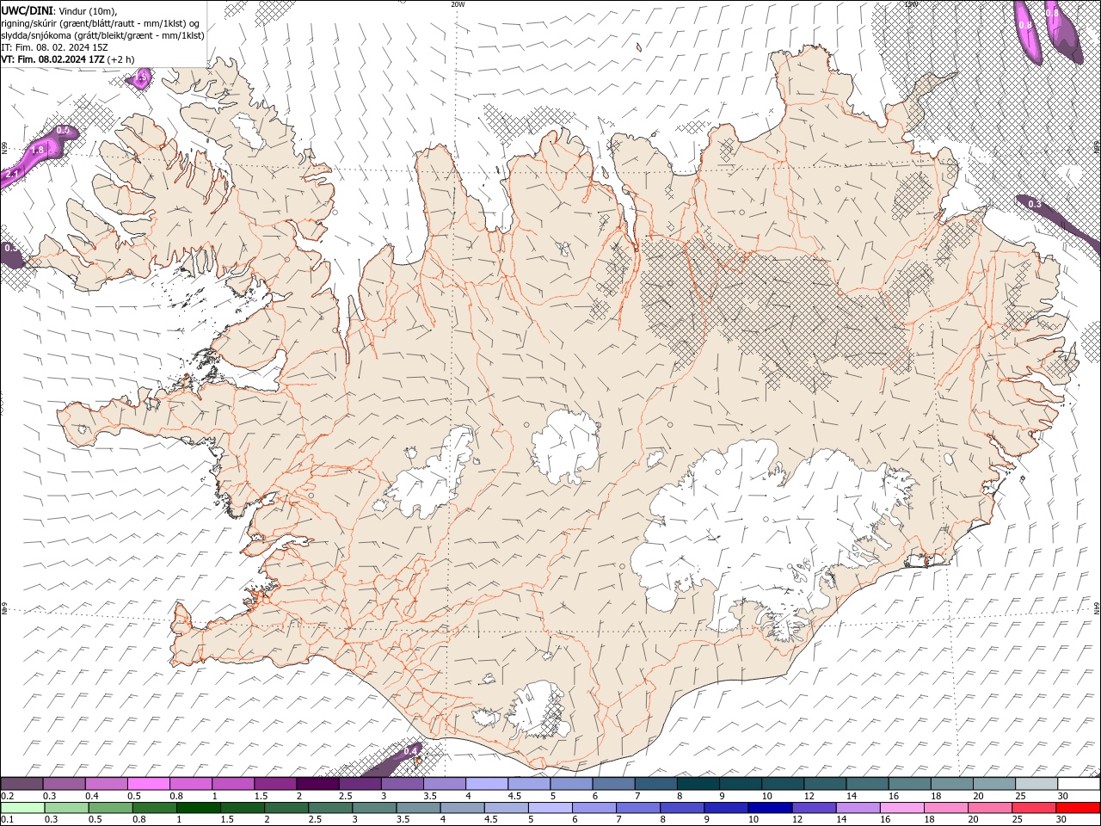Viewport: 1101px width, 826px height.
Task: Click the 'slydda/snjókoma' description line
Action: click(102, 35)
